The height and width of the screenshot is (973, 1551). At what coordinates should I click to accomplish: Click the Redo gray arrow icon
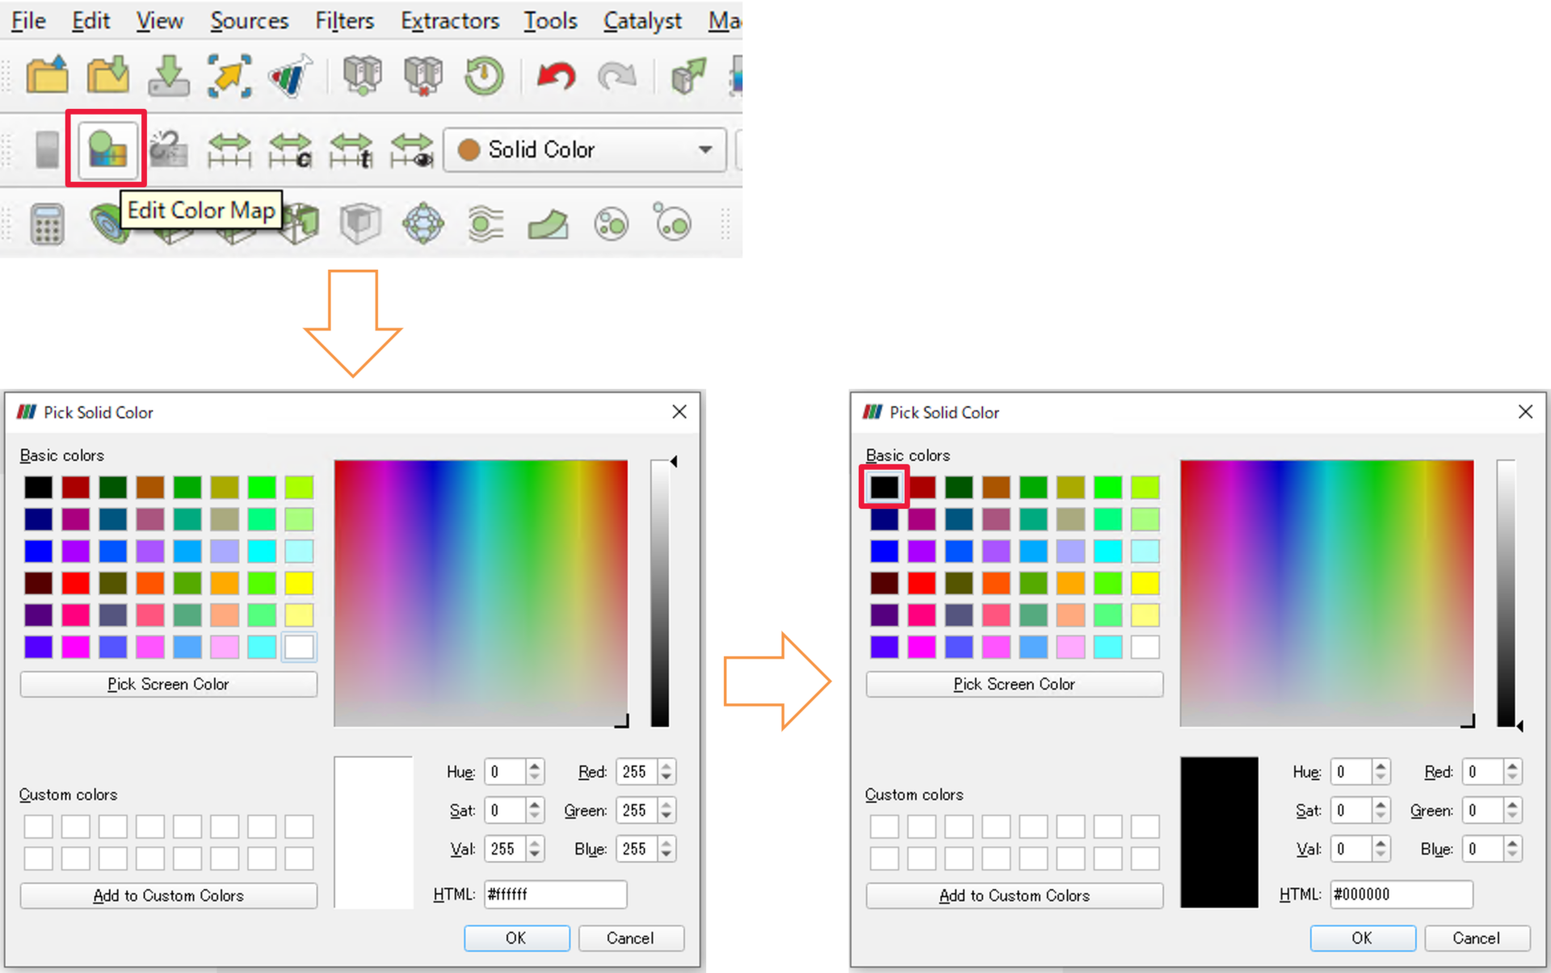click(616, 76)
